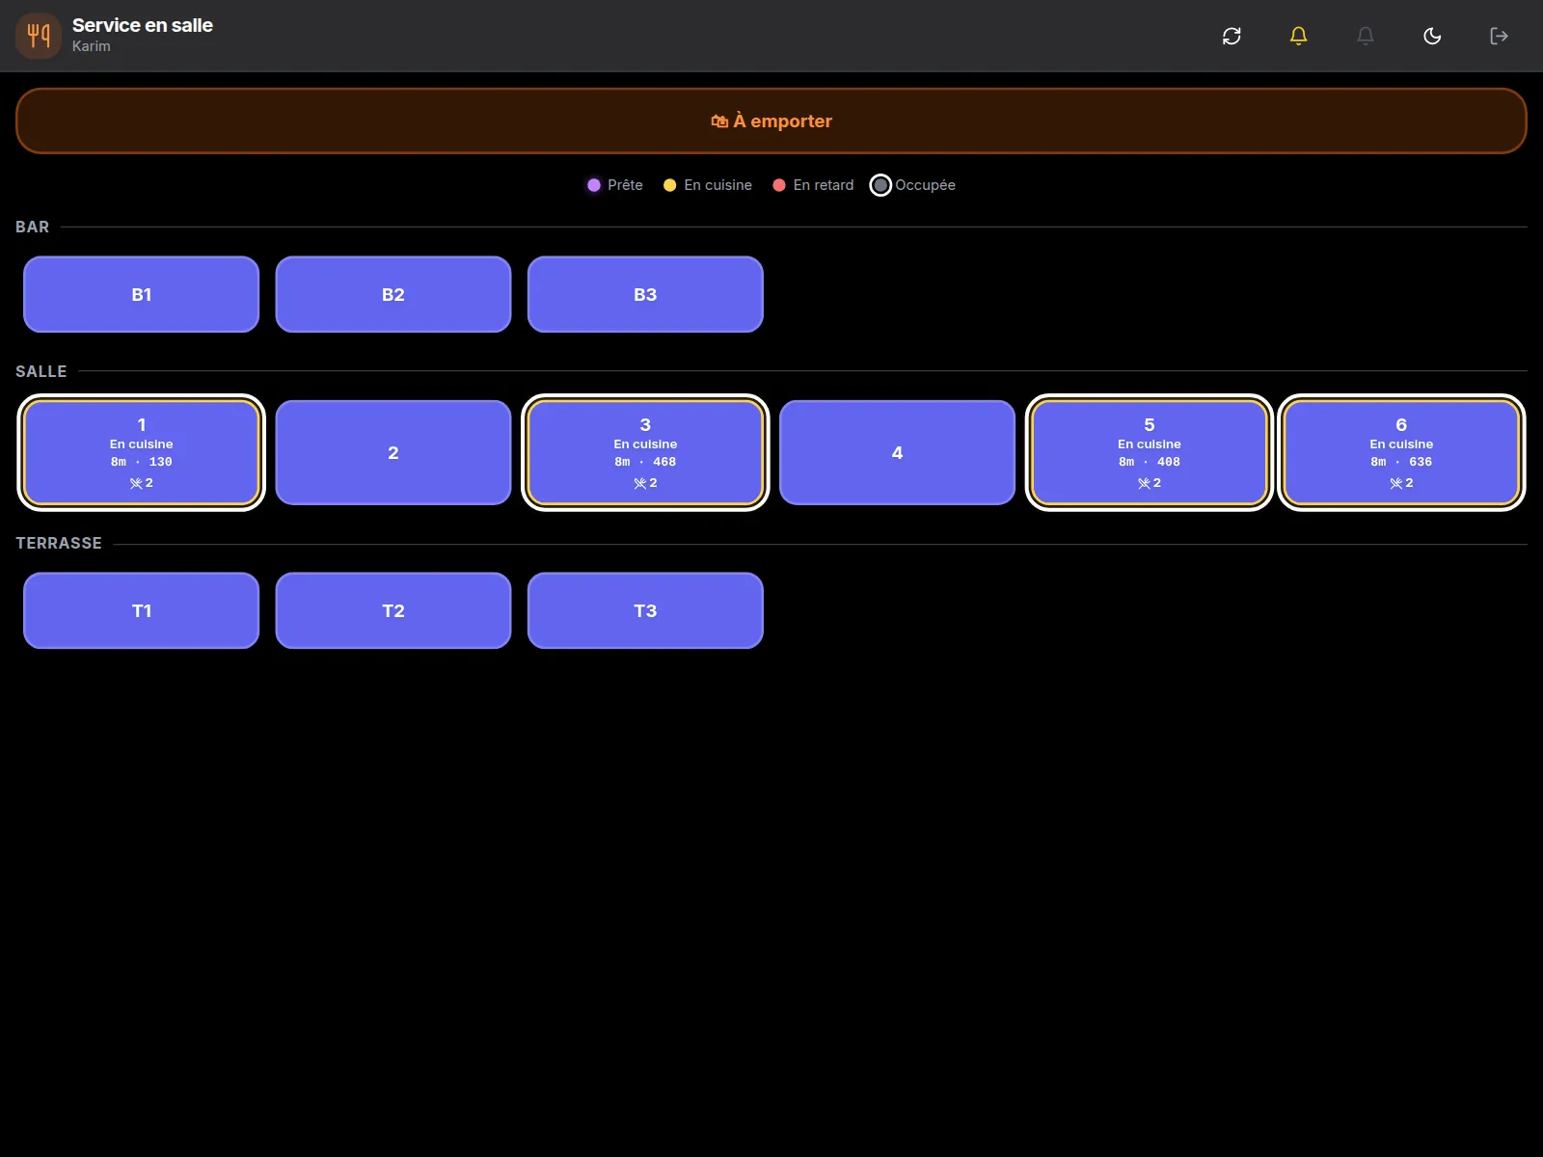Click the En cuisine yellow legend dot
The image size is (1543, 1157).
pos(670,185)
